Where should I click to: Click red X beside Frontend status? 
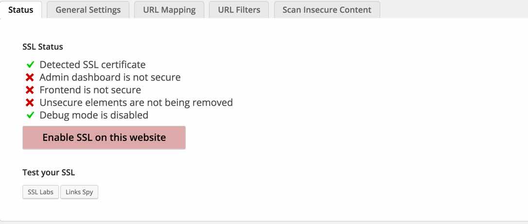tap(30, 90)
